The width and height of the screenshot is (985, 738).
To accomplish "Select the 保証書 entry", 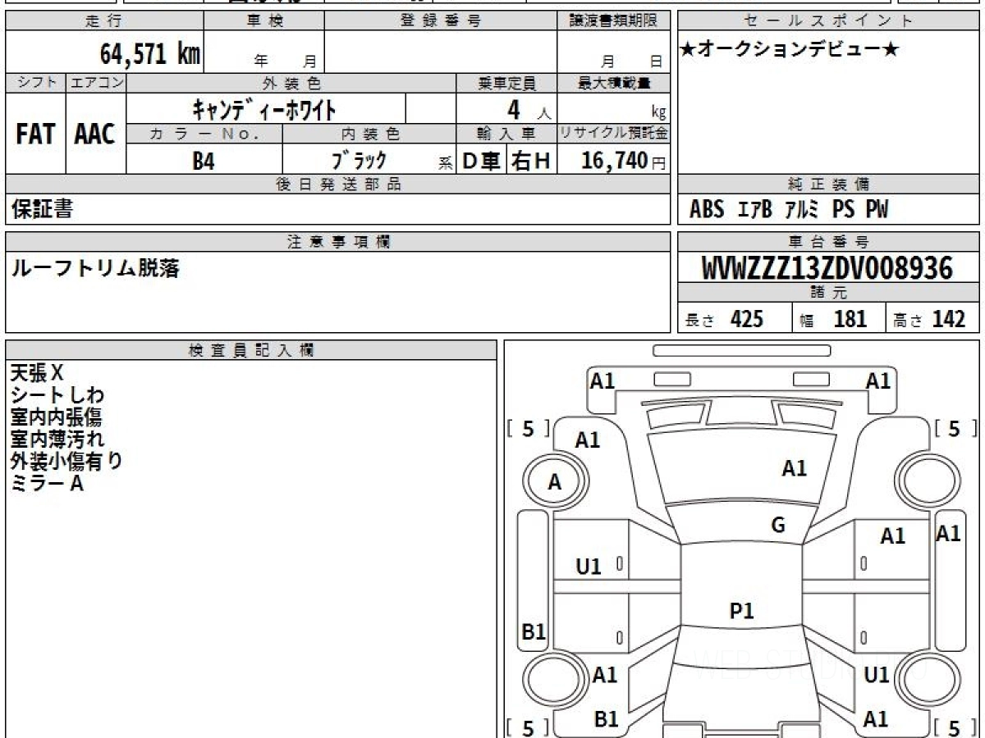I will [x=42, y=209].
